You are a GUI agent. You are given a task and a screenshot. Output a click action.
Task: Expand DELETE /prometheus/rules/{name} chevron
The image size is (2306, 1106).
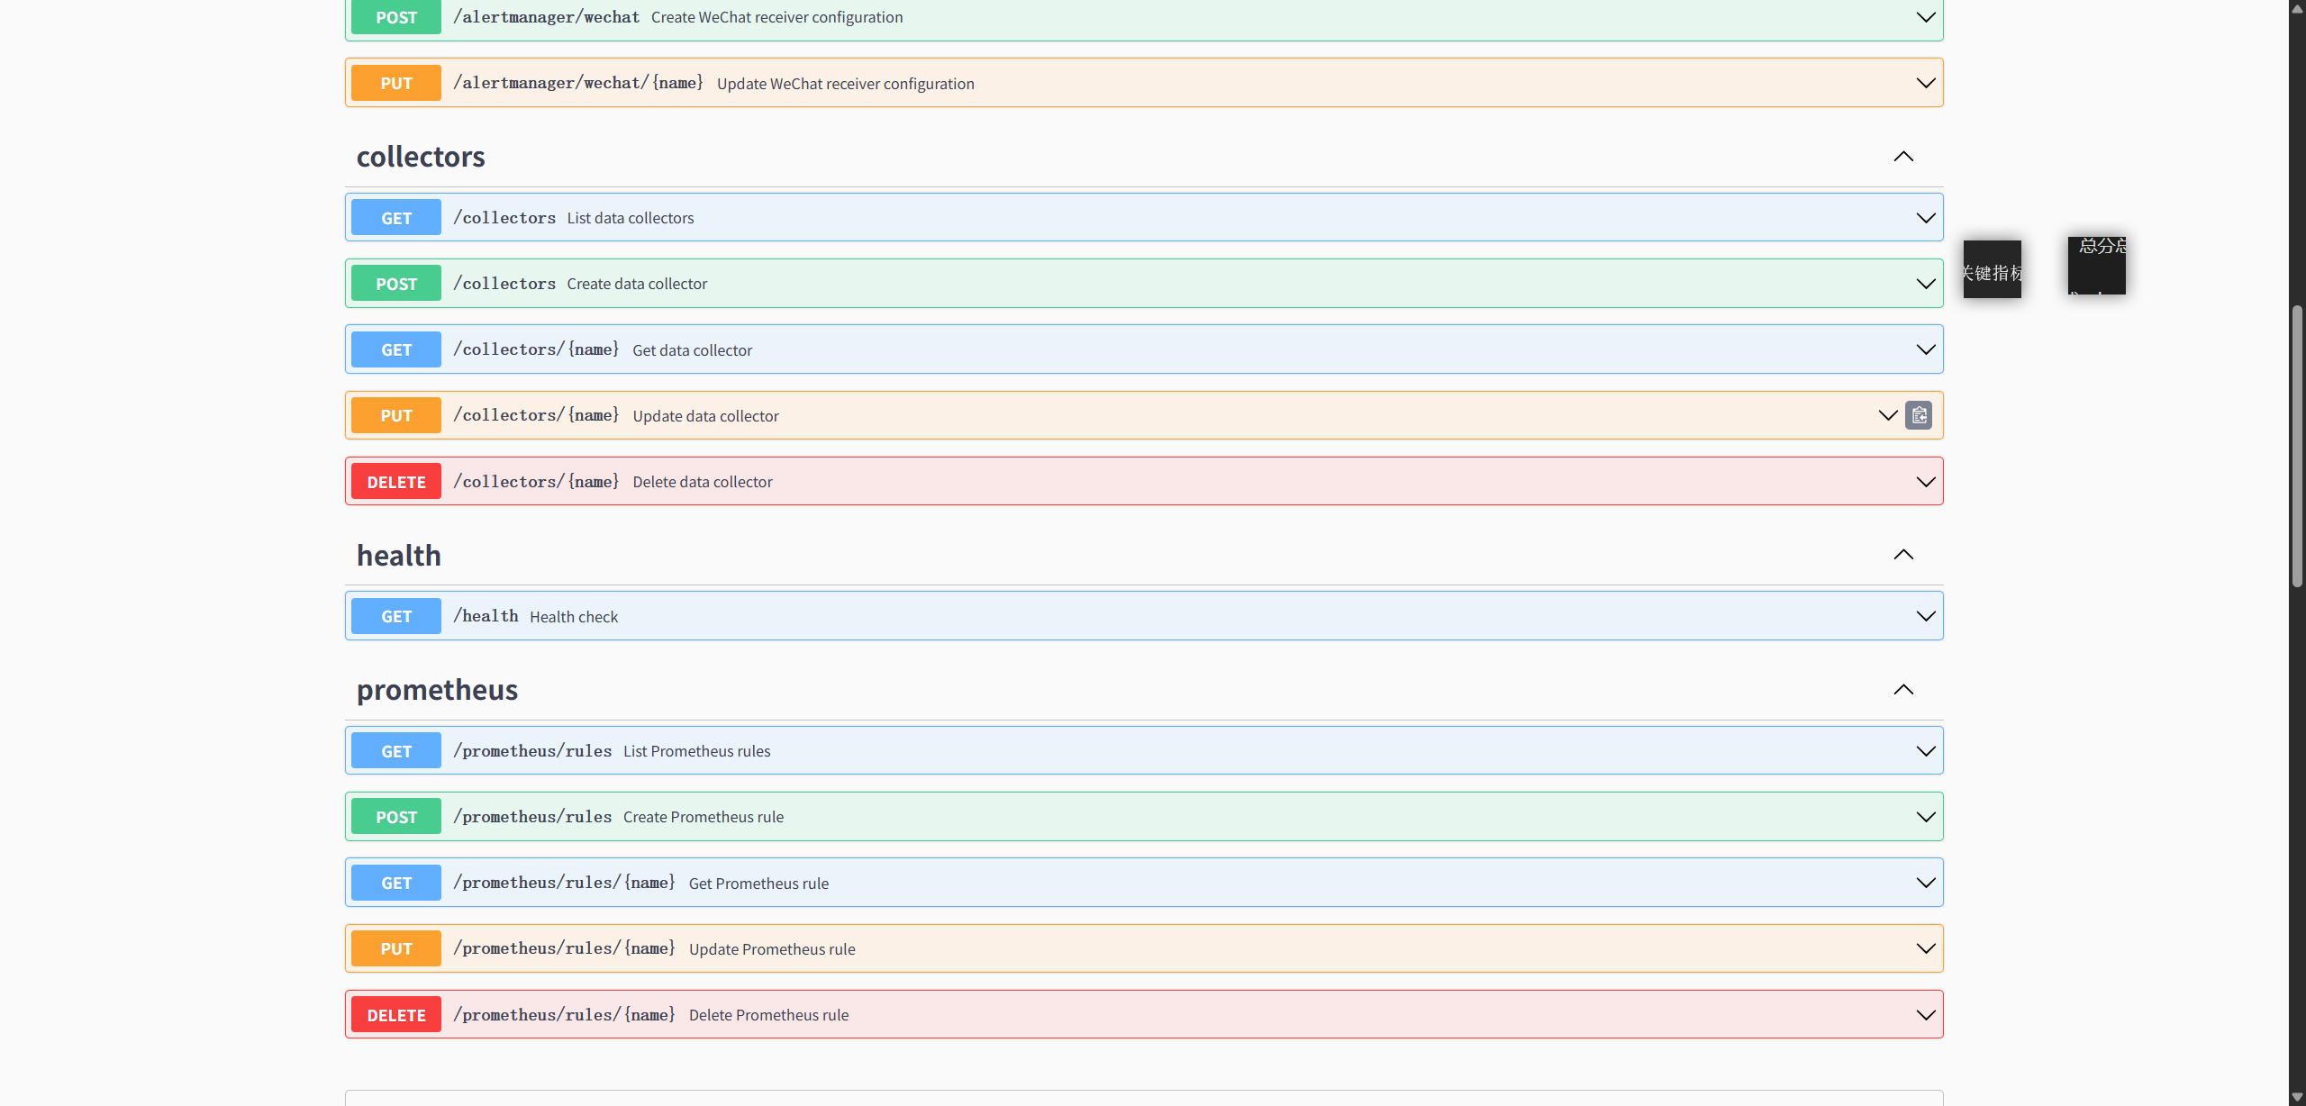[x=1926, y=1015]
